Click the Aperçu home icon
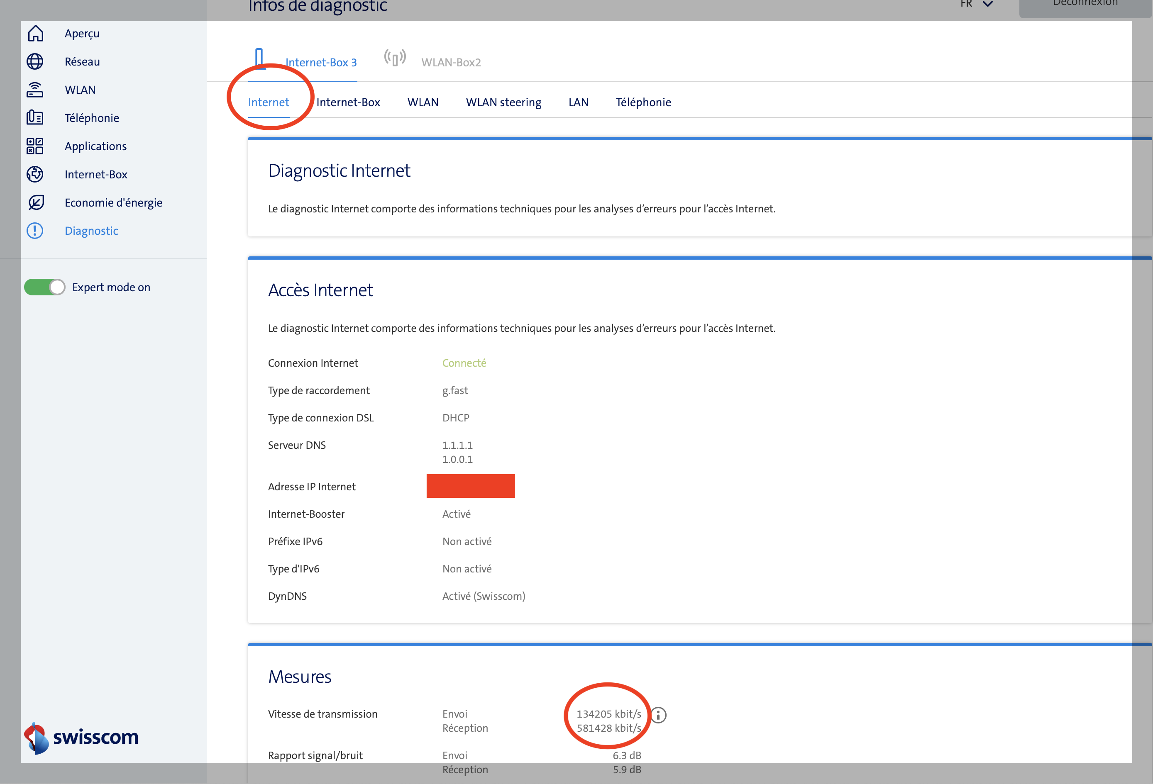Screen dimensions: 1153x784 pos(35,33)
